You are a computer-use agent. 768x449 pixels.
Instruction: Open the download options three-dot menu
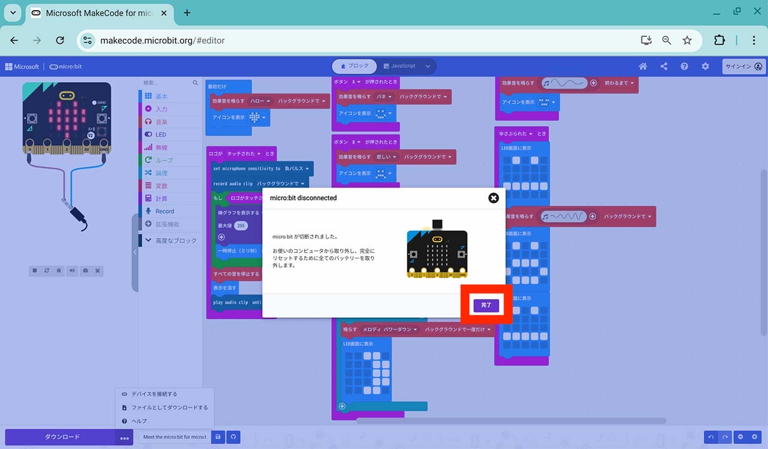click(124, 438)
